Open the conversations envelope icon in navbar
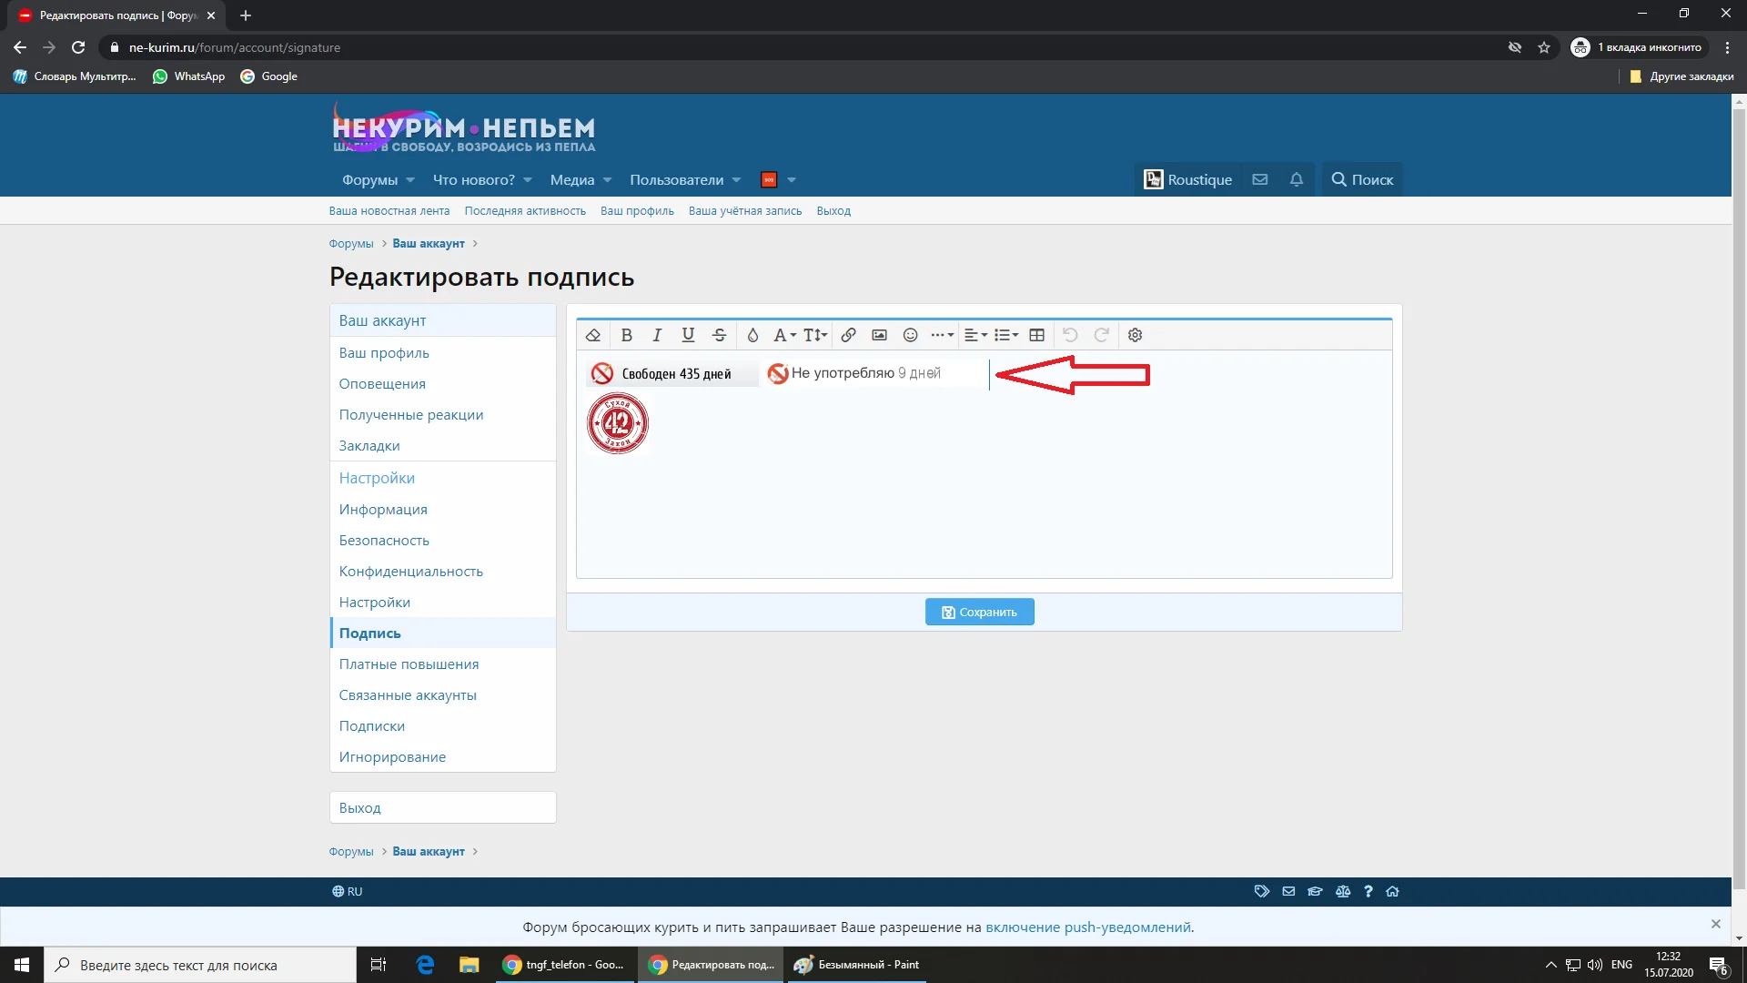Image resolution: width=1747 pixels, height=983 pixels. click(x=1260, y=179)
